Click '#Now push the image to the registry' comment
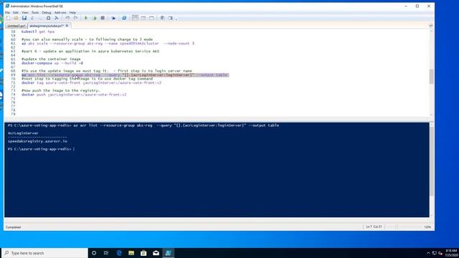Image resolution: width=459 pixels, height=258 pixels. pos(60,91)
